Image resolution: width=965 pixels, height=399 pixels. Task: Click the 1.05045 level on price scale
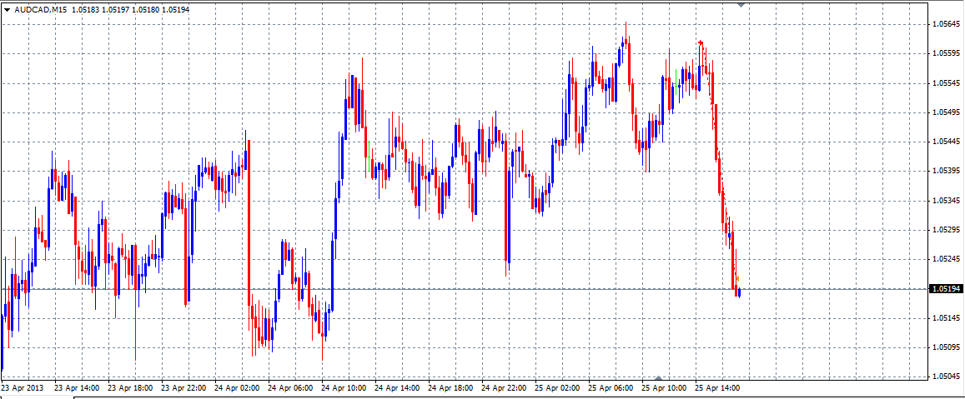[946, 376]
